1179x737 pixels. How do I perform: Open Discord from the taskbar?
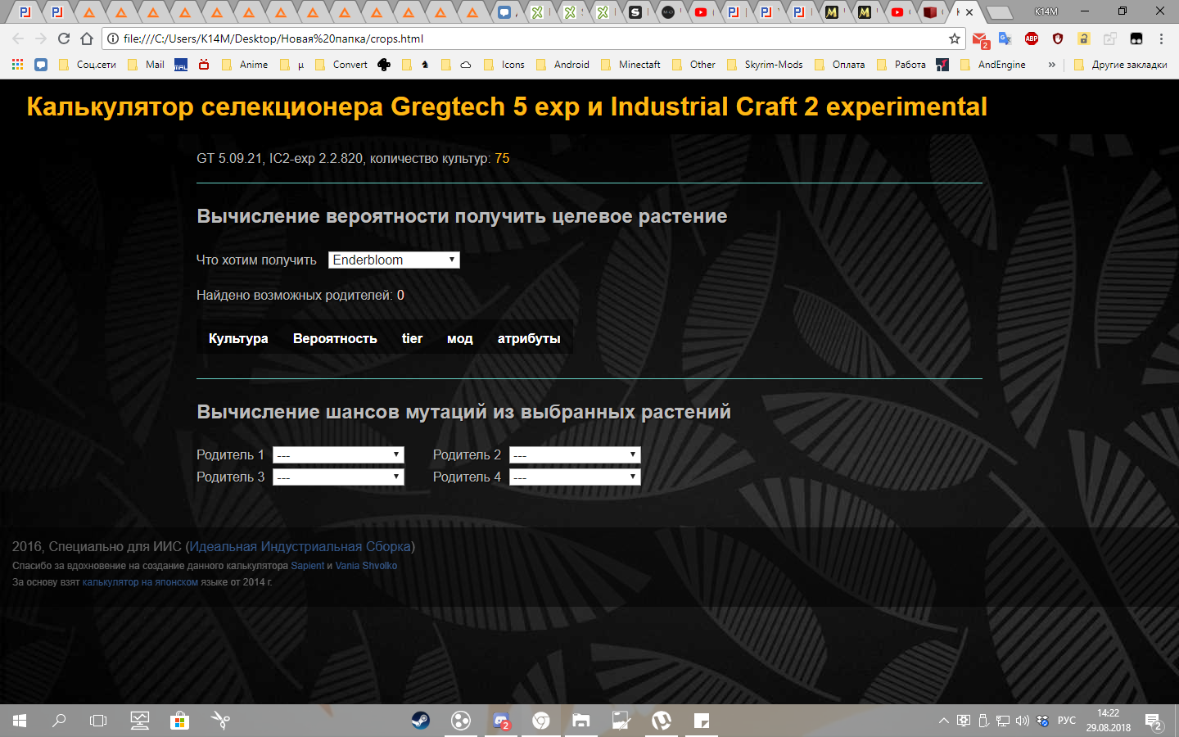501,721
